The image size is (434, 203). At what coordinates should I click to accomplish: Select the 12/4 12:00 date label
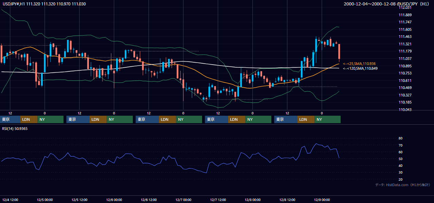click(x=10, y=200)
